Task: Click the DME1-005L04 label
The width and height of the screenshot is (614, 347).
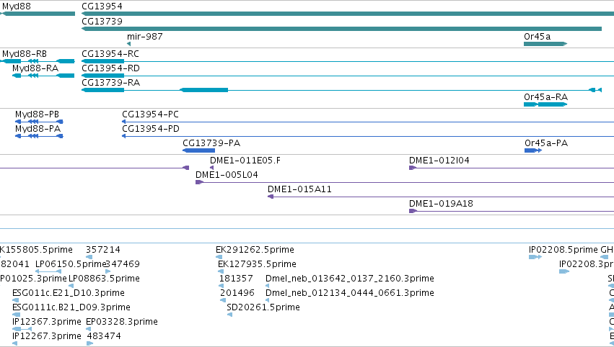Action: [x=227, y=175]
